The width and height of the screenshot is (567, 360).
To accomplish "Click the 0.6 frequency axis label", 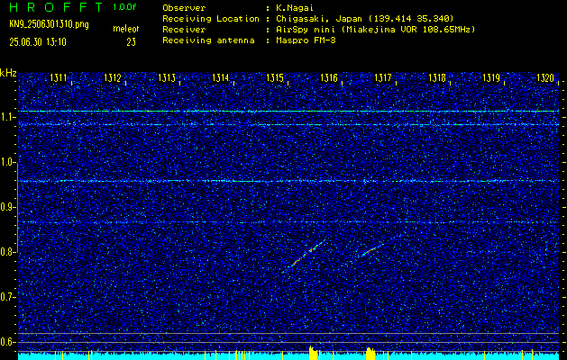I will pyautogui.click(x=5, y=342).
